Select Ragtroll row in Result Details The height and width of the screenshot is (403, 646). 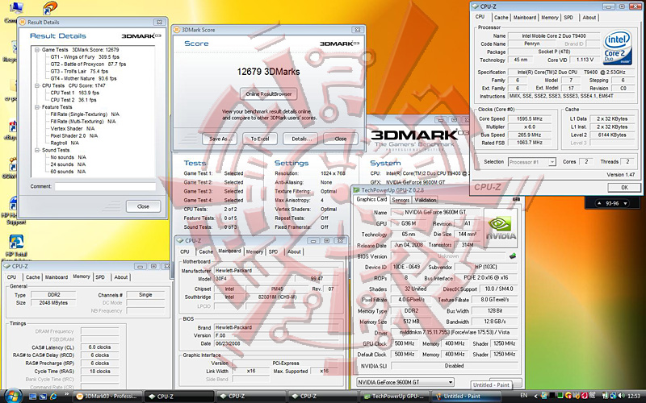point(65,143)
